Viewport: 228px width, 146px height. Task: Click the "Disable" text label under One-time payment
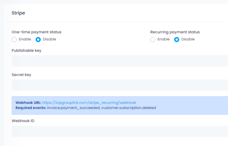pyautogui.click(x=49, y=39)
